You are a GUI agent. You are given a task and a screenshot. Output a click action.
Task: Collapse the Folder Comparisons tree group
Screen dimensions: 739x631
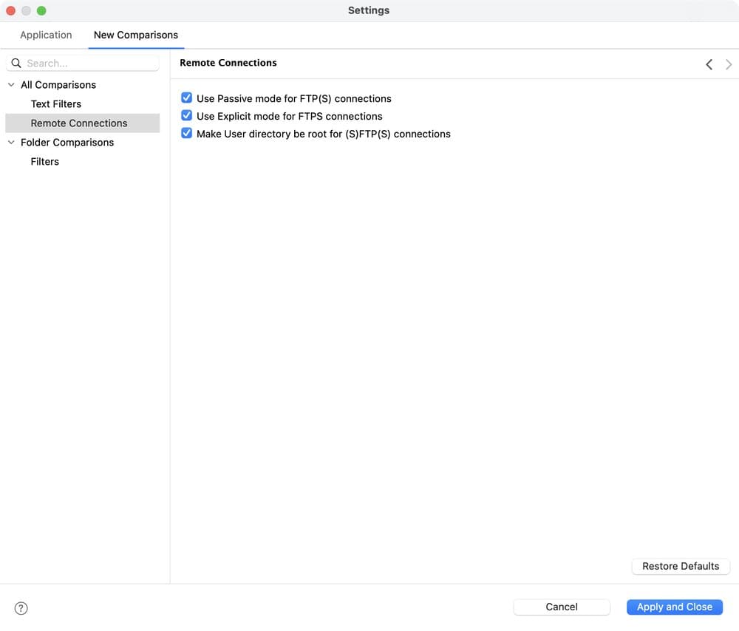pos(11,143)
